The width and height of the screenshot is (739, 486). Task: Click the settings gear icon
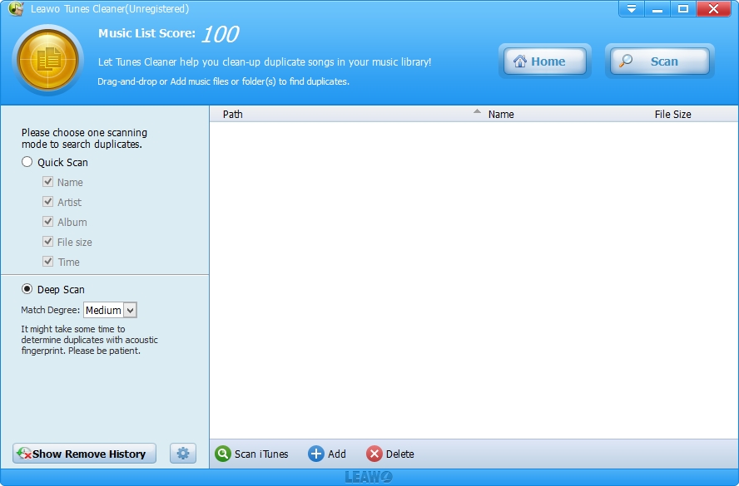183,454
